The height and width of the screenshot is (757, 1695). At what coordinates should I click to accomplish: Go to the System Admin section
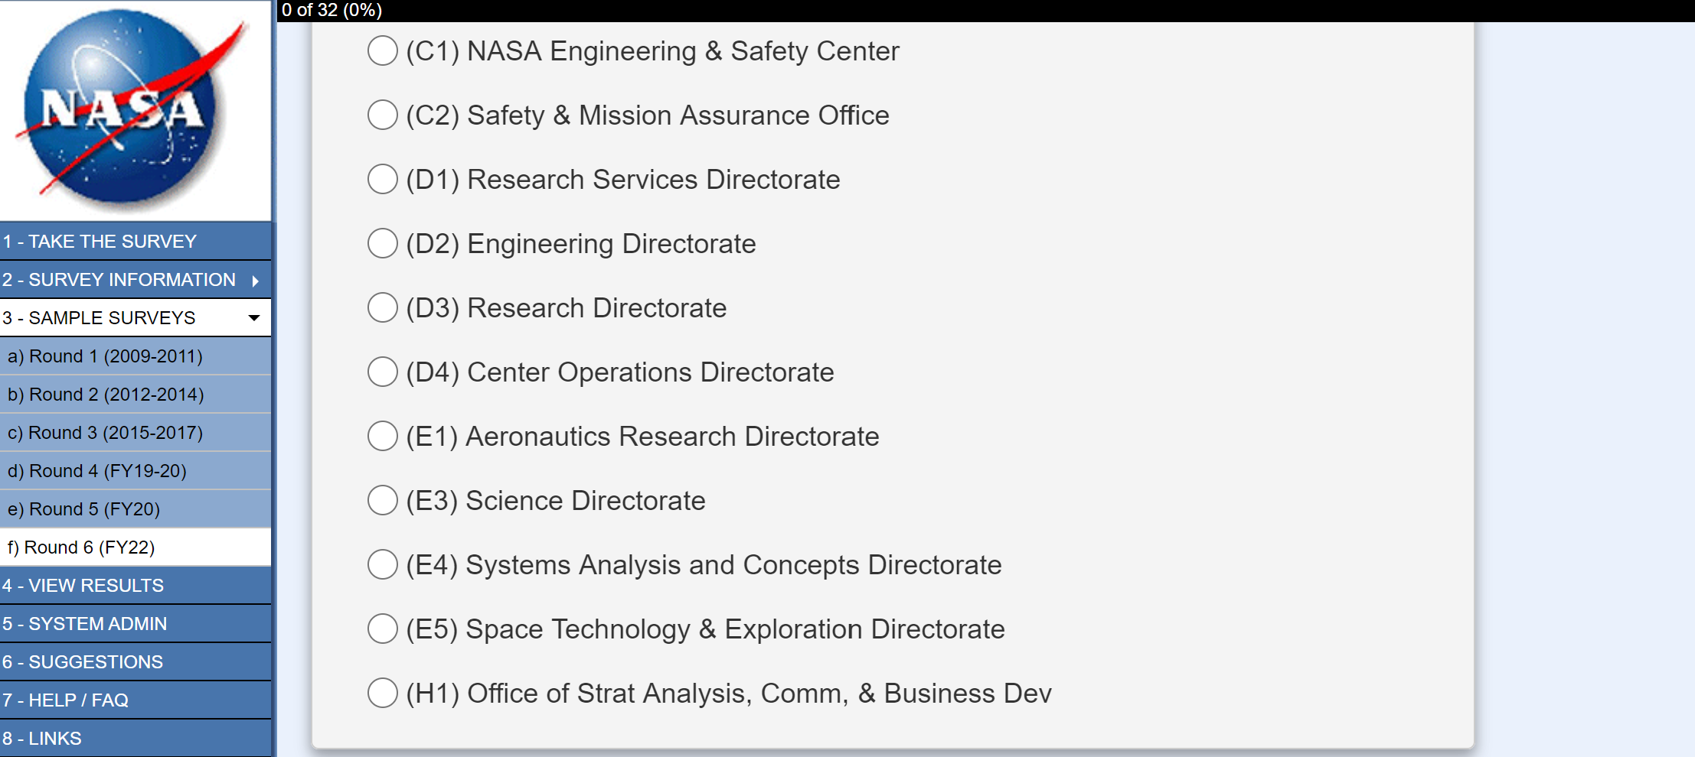[84, 624]
